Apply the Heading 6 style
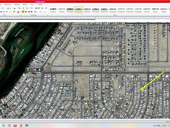The height and width of the screenshot is (128, 170). [113, 10]
